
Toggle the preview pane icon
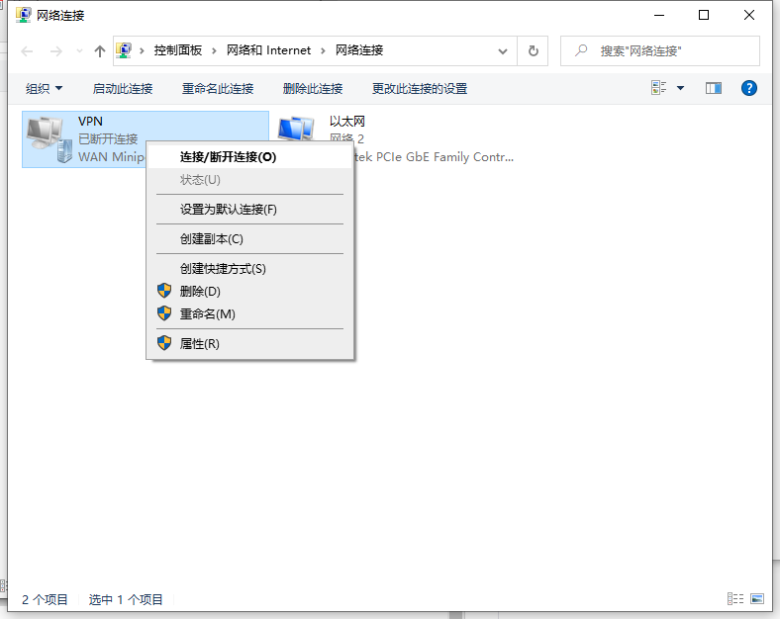(x=714, y=88)
